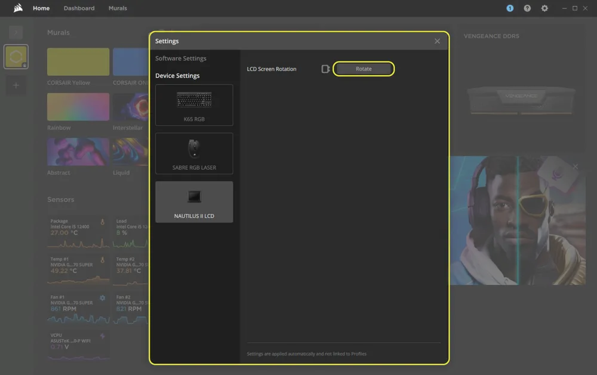Add a new profile with plus icon
Viewport: 597px width, 375px height.
coord(16,85)
